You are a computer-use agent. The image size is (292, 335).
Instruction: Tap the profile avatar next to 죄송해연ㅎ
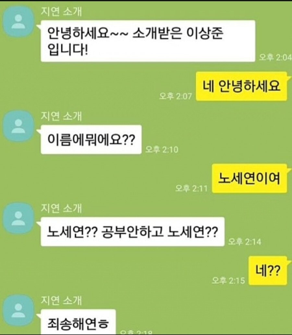[18, 310]
